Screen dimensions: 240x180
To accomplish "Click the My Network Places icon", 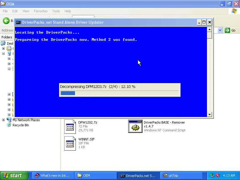I will pos(9,120).
